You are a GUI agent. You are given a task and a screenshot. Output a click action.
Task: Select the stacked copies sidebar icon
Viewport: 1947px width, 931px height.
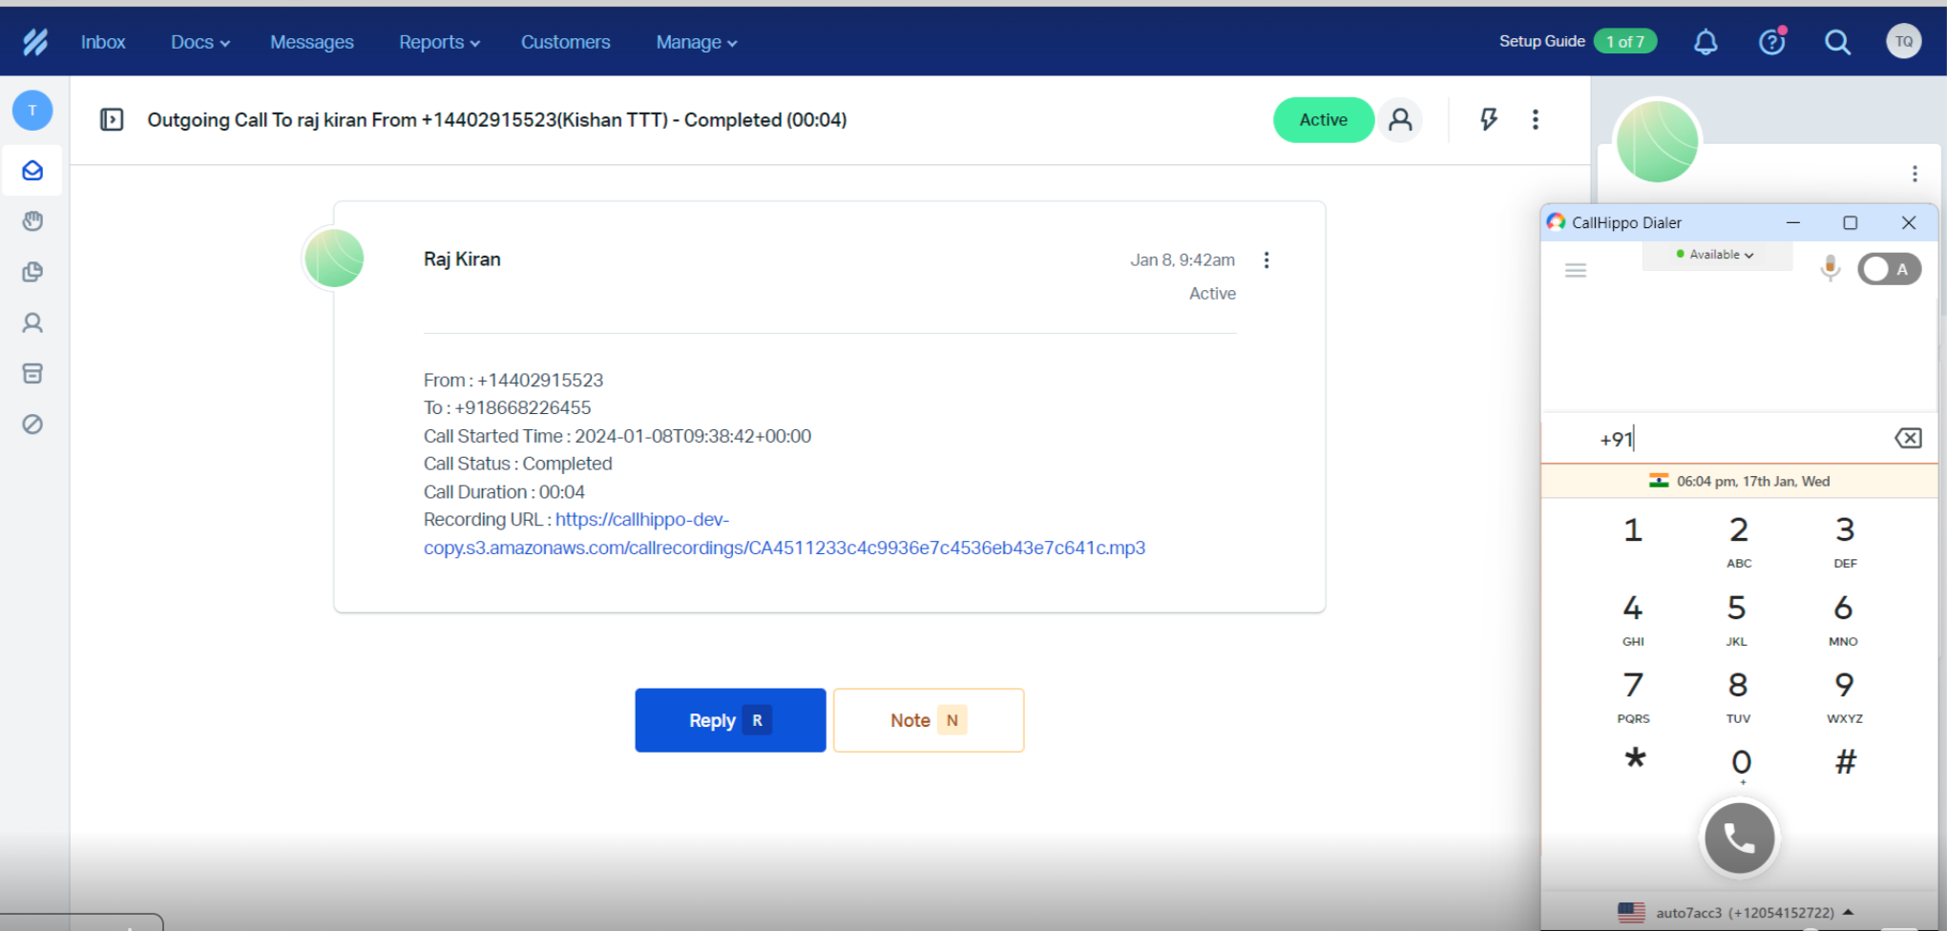32,272
